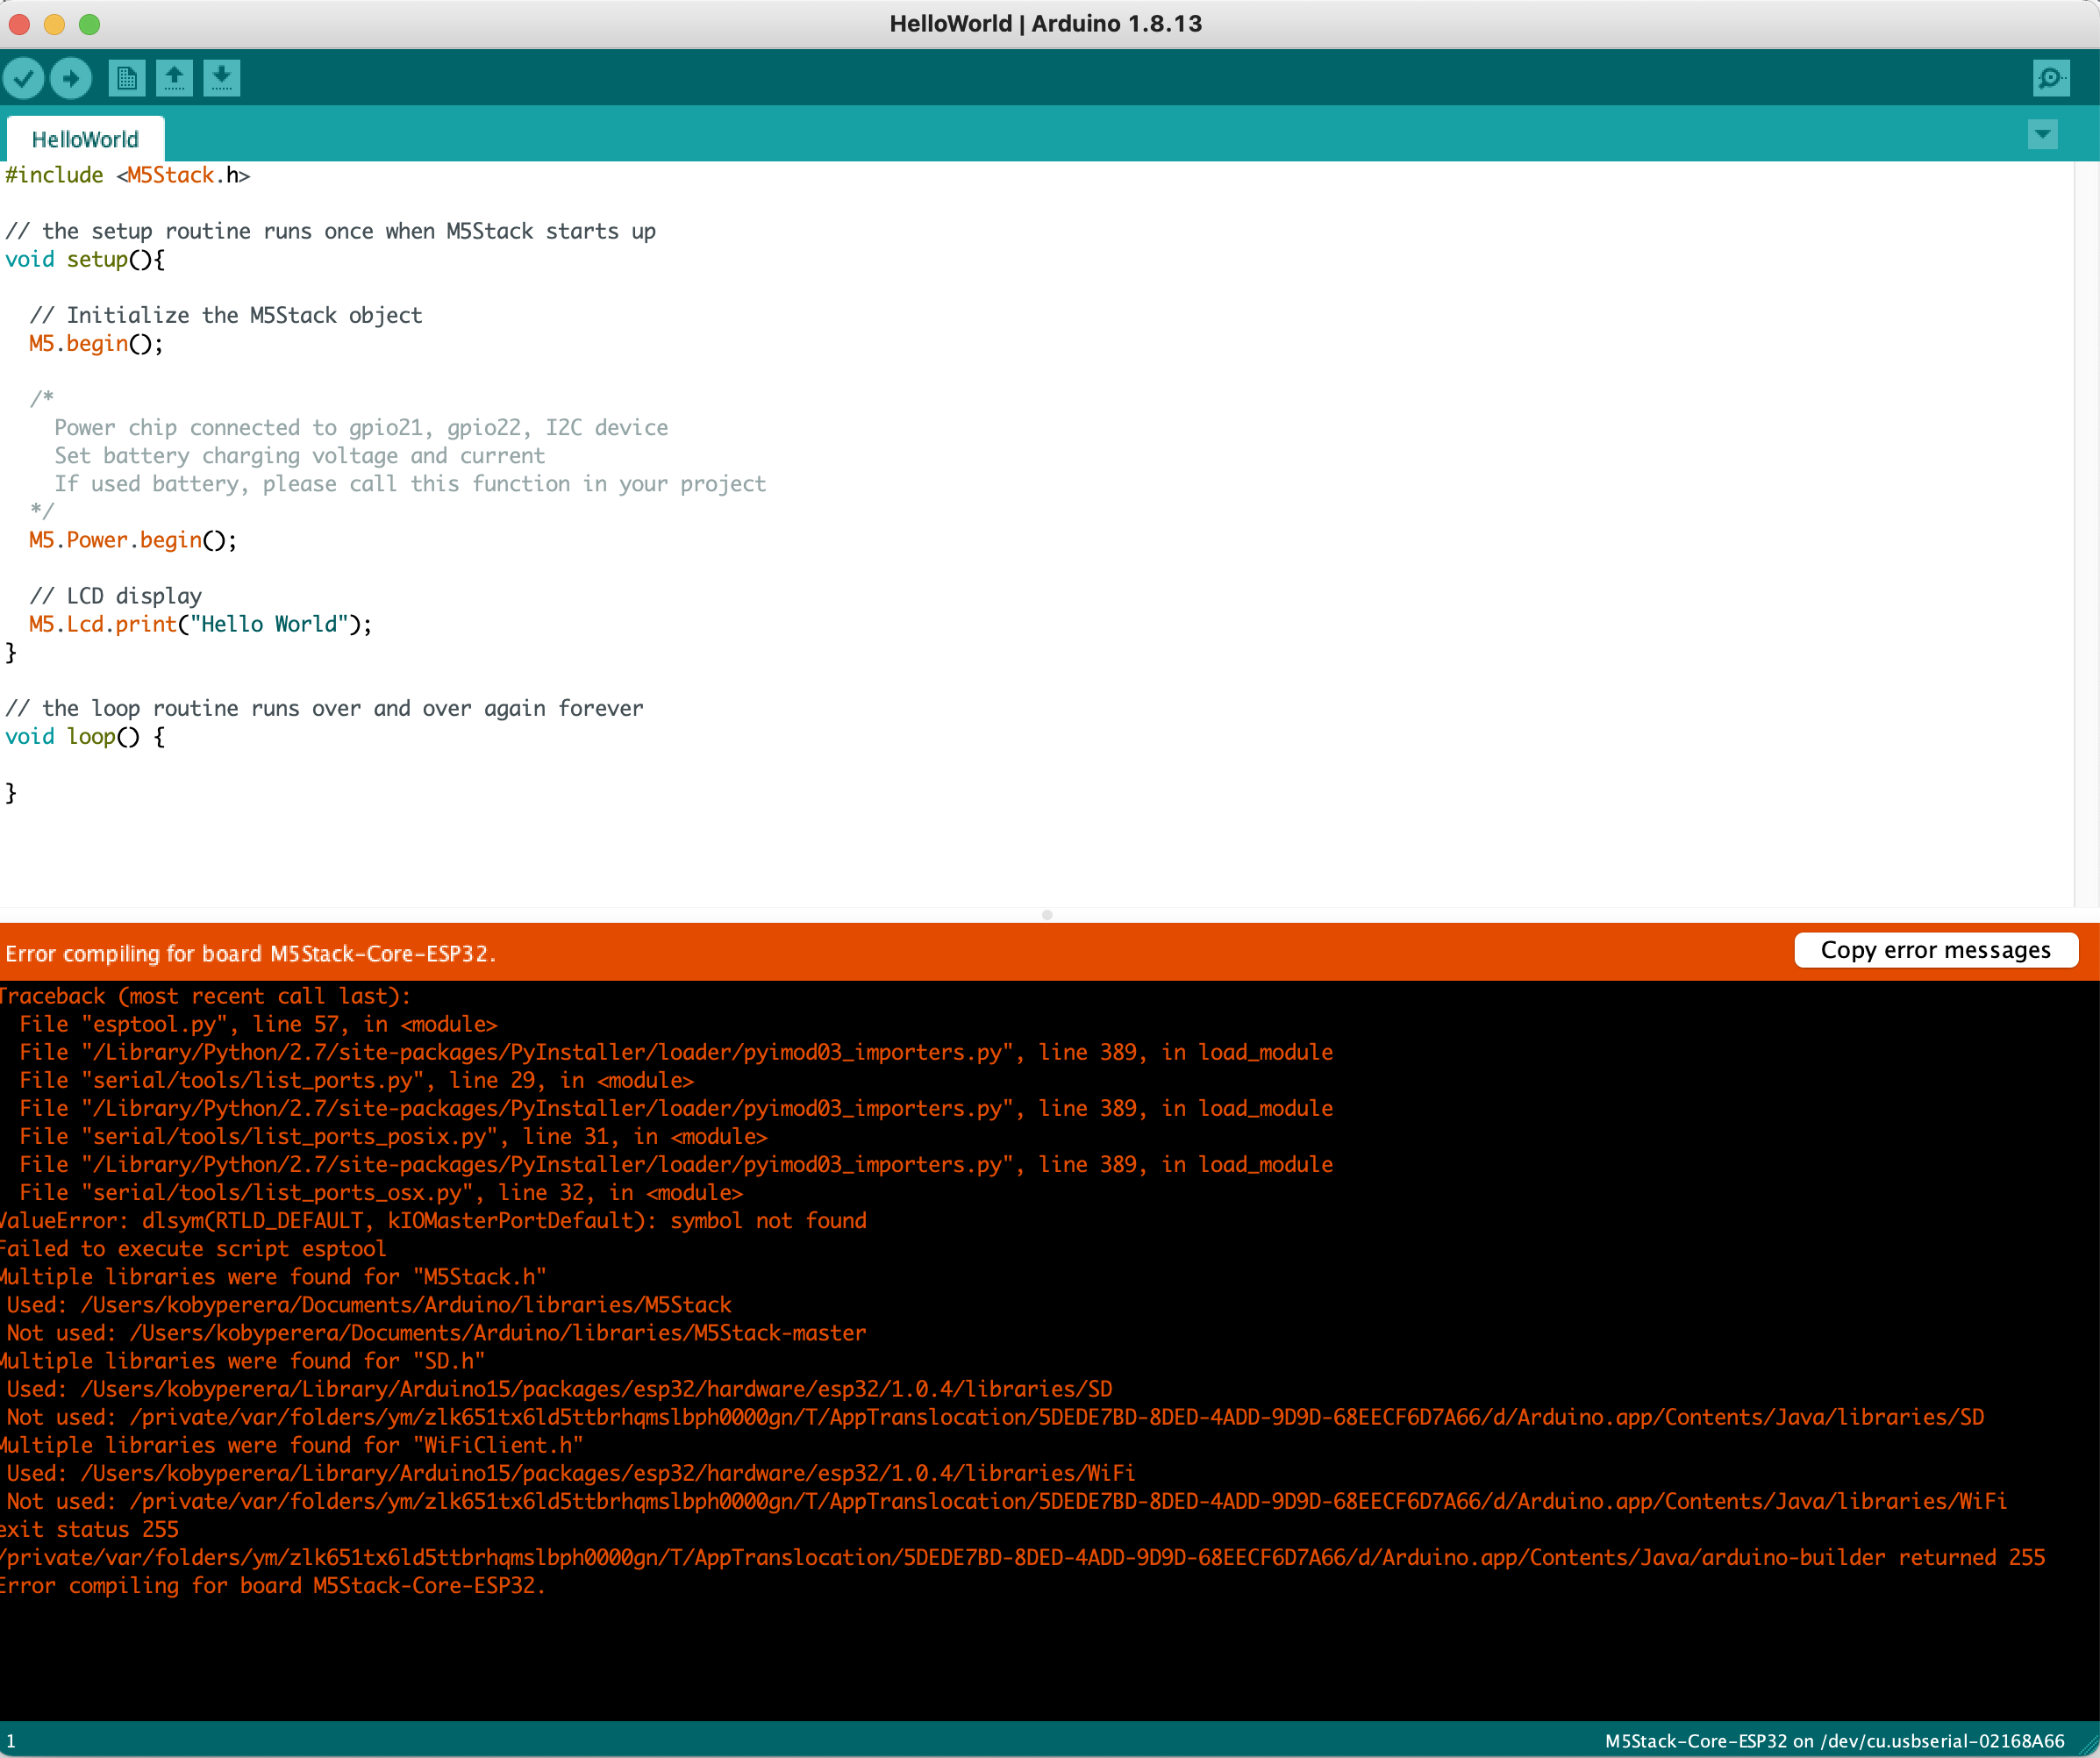Click 'serial/tools/list_ports_osx.py' traceback line
Image resolution: width=2100 pixels, height=1758 pixels.
381,1192
